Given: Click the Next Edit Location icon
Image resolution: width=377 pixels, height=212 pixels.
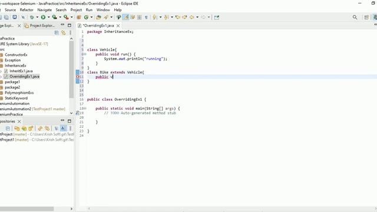Looking at the screenshot, I should (x=184, y=17).
